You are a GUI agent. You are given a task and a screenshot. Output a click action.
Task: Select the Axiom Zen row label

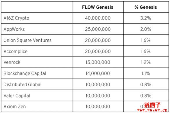(15, 106)
